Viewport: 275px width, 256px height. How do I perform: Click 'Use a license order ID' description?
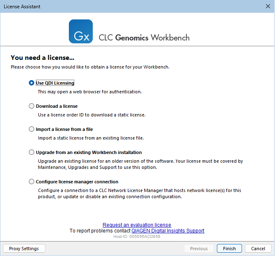click(92, 115)
